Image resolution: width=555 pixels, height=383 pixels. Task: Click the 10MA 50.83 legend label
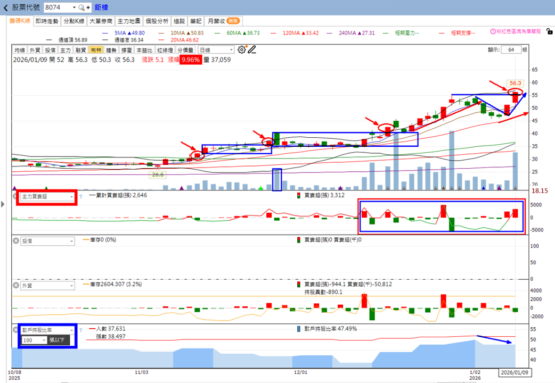click(187, 33)
